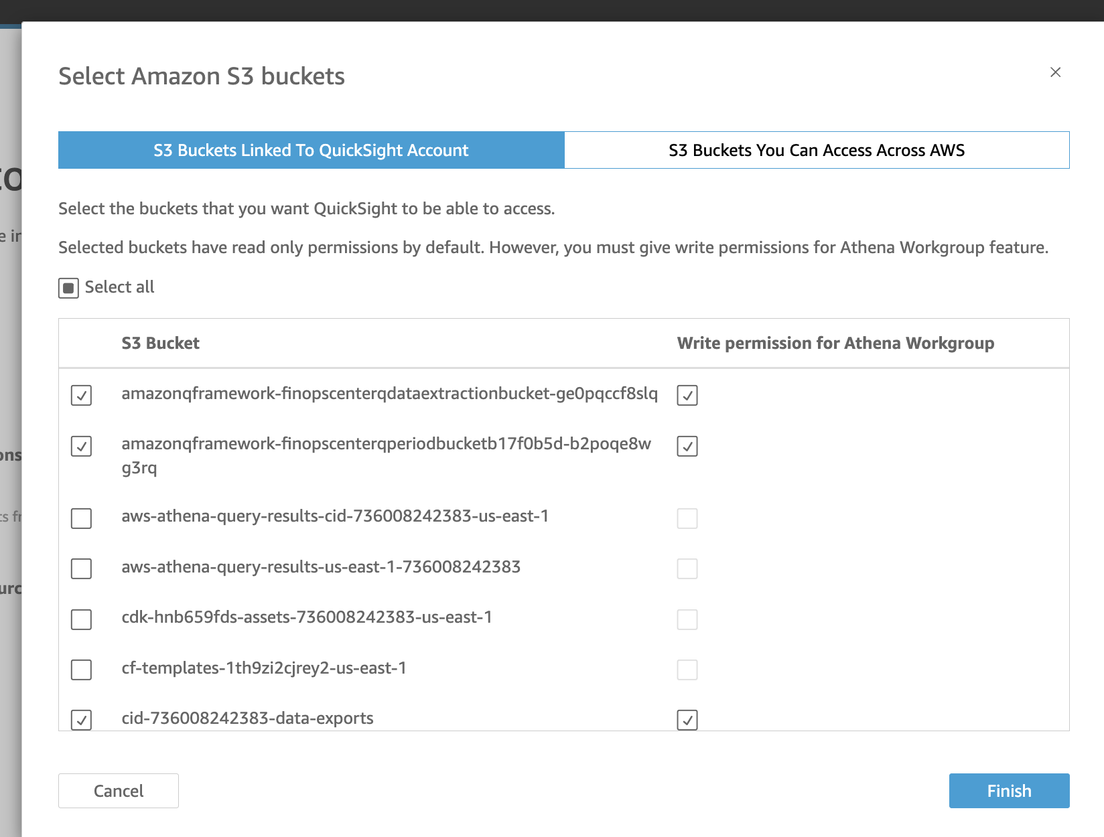Disable Athena write permission for finopscenterqperiodbucket
1104x837 pixels.
(687, 446)
